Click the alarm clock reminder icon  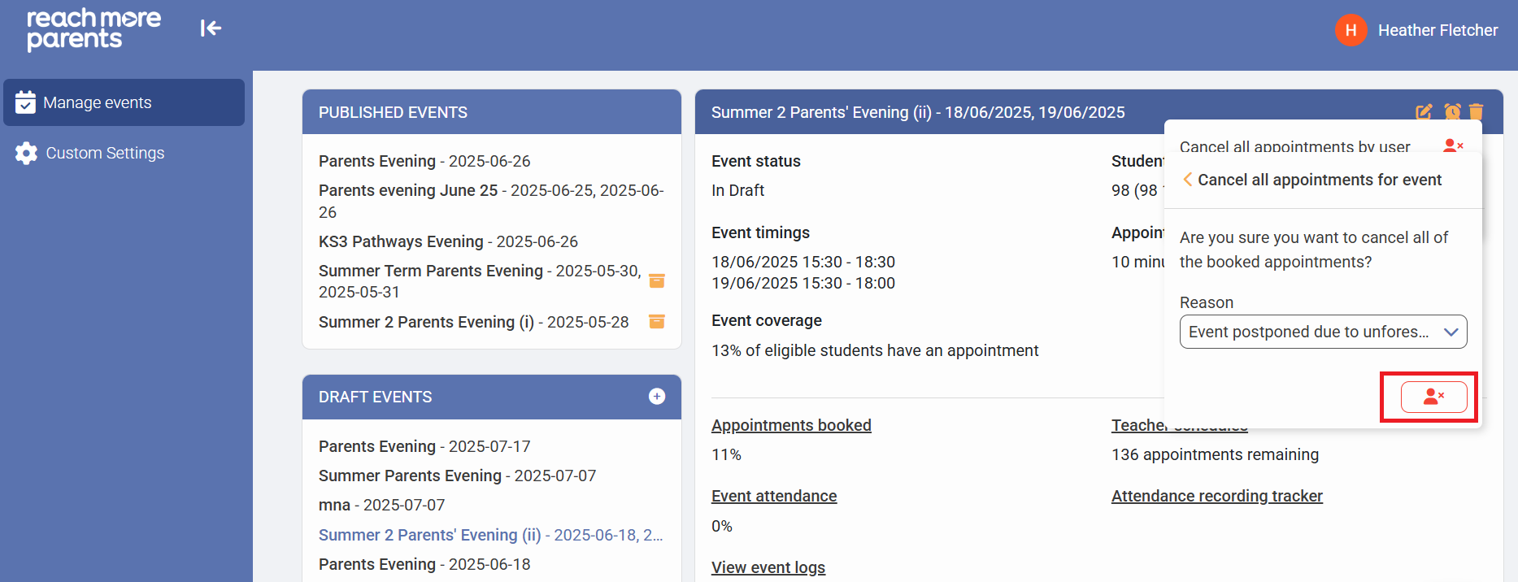(x=1452, y=112)
